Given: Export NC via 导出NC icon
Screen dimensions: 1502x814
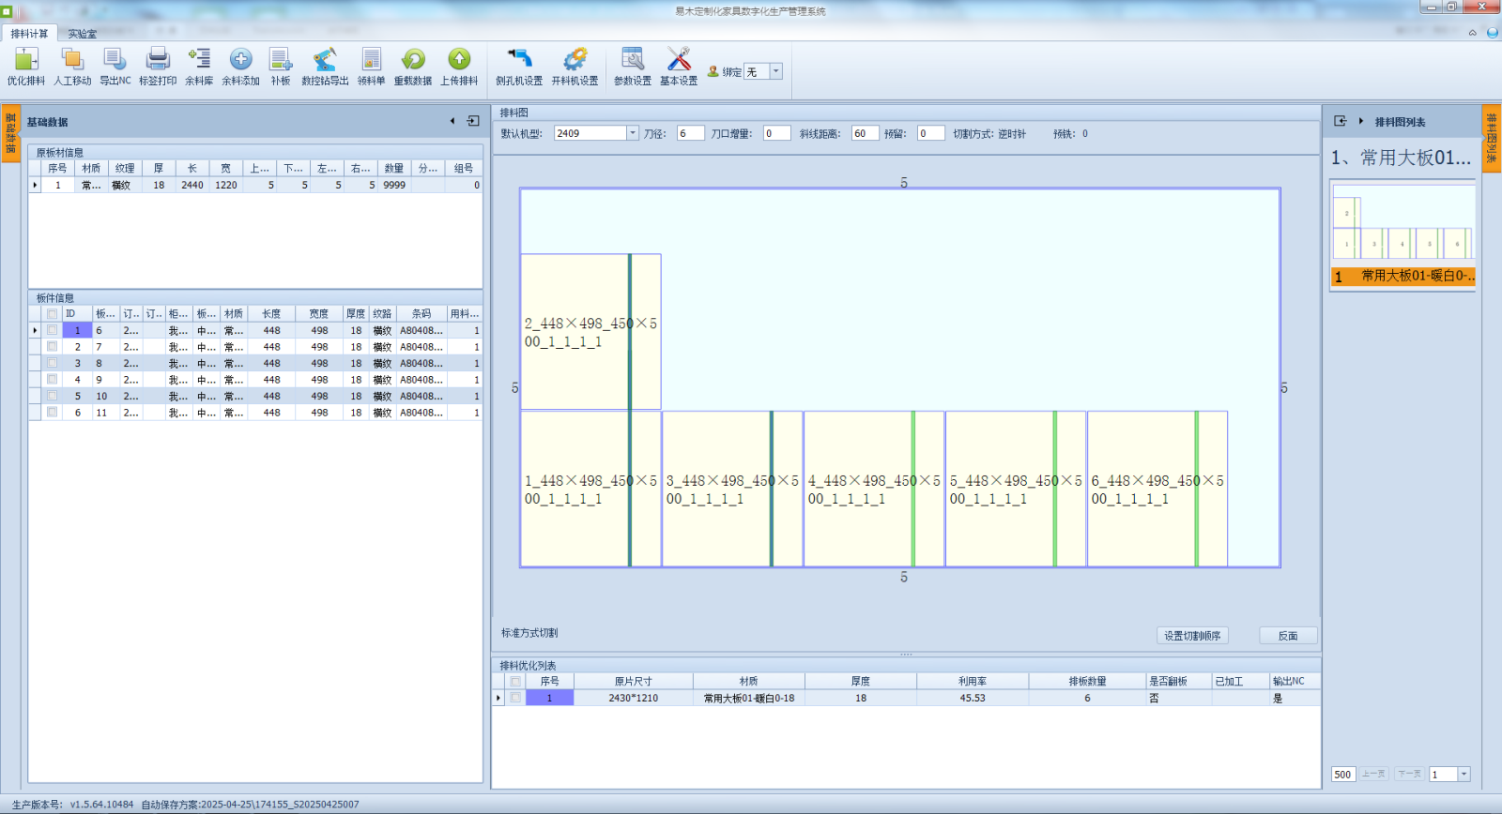Looking at the screenshot, I should tap(115, 67).
